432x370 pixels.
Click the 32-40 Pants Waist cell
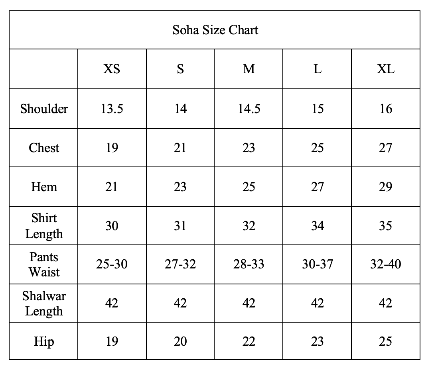tap(386, 264)
